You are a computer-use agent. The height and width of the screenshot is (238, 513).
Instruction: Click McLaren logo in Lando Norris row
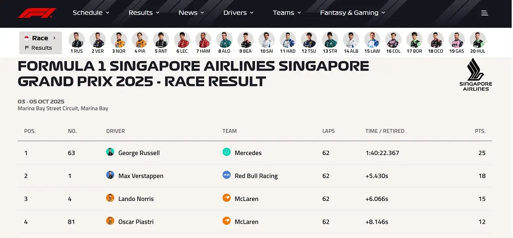pyautogui.click(x=227, y=198)
